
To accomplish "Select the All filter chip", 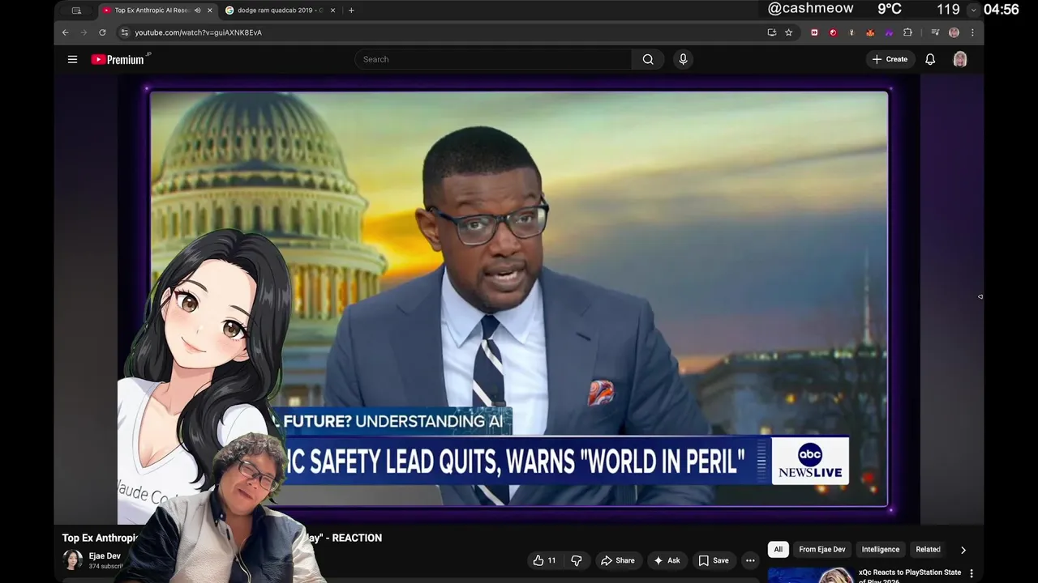I will (778, 549).
